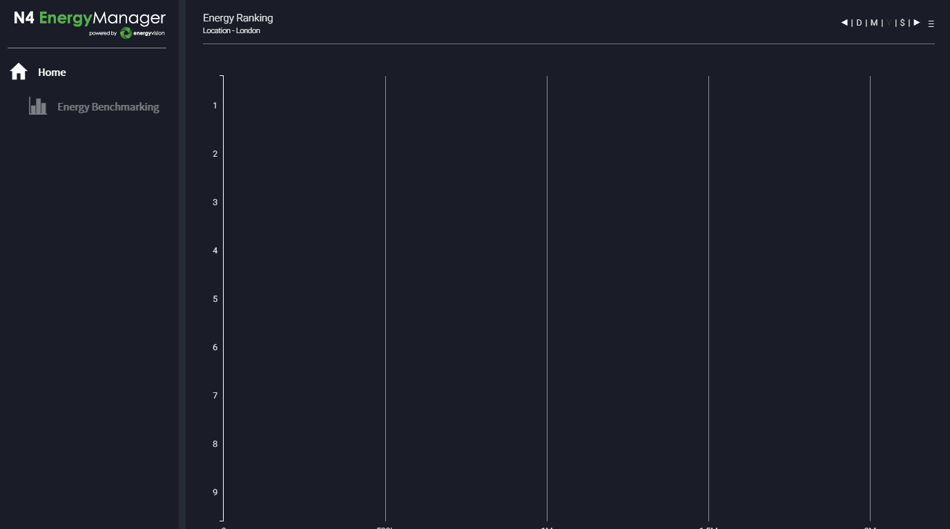Click the Home house icon in sidebar
Viewport: 950px width, 529px height.
(x=19, y=72)
